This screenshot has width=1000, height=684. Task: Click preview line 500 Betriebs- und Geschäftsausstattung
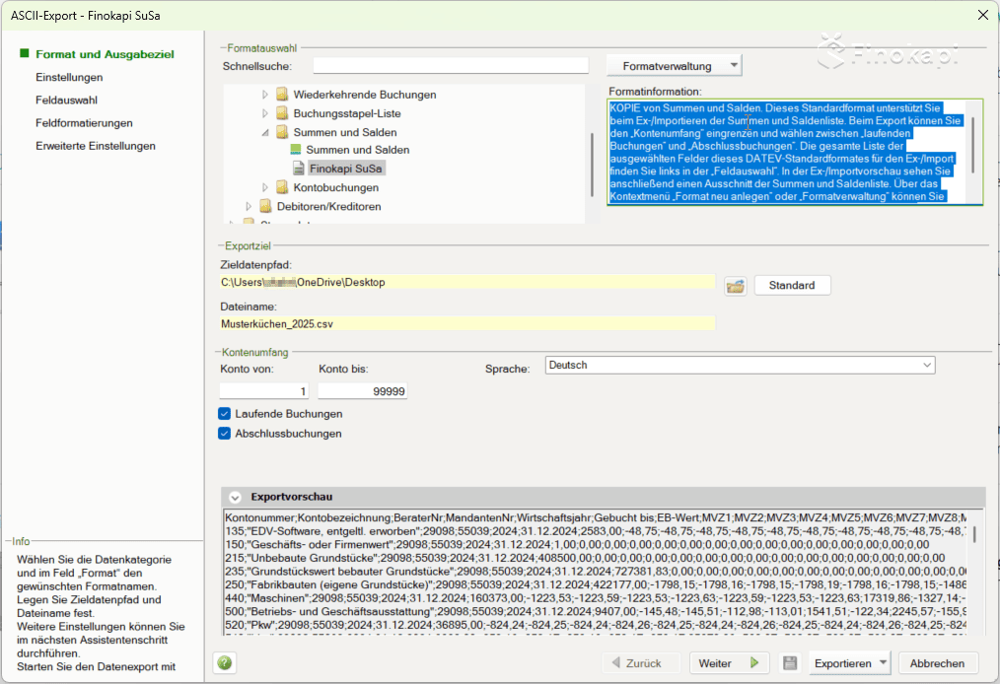pyautogui.click(x=596, y=611)
